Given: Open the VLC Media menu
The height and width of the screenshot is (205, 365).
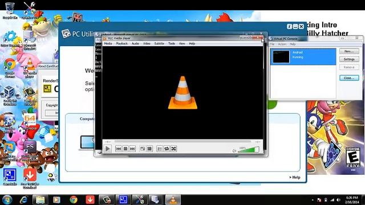Looking at the screenshot, I should tap(108, 43).
